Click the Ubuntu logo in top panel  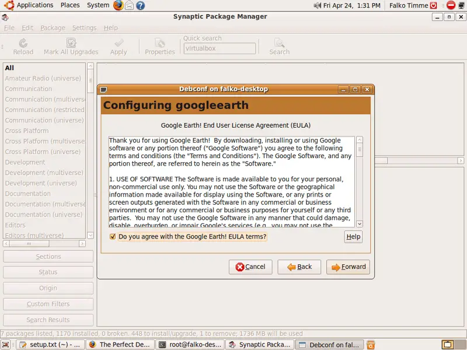(9, 5)
